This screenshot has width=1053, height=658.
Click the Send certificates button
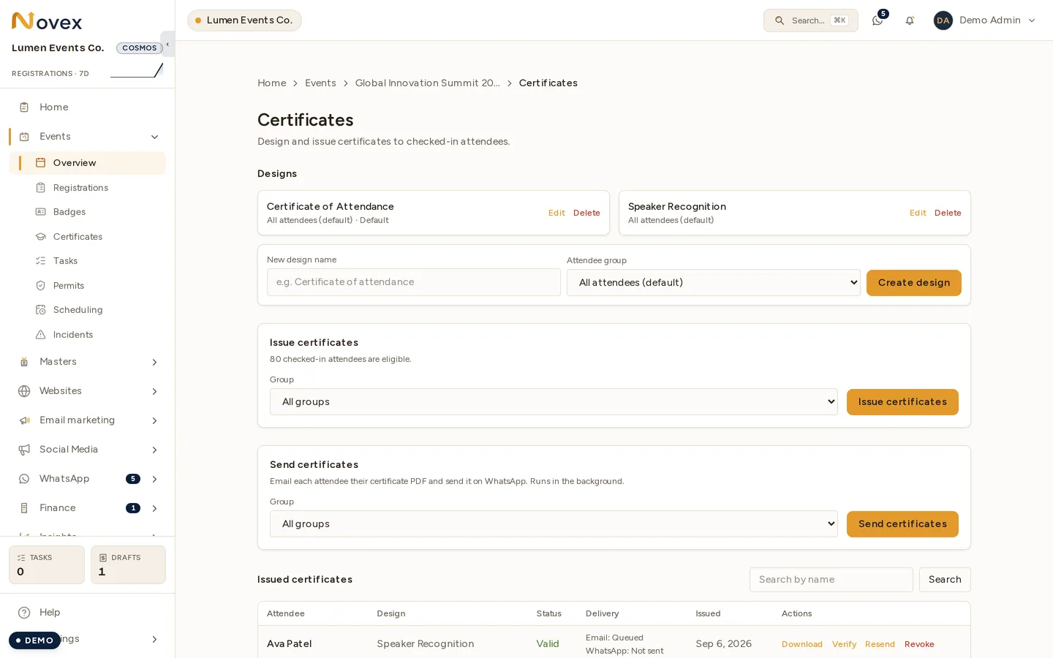(x=902, y=524)
